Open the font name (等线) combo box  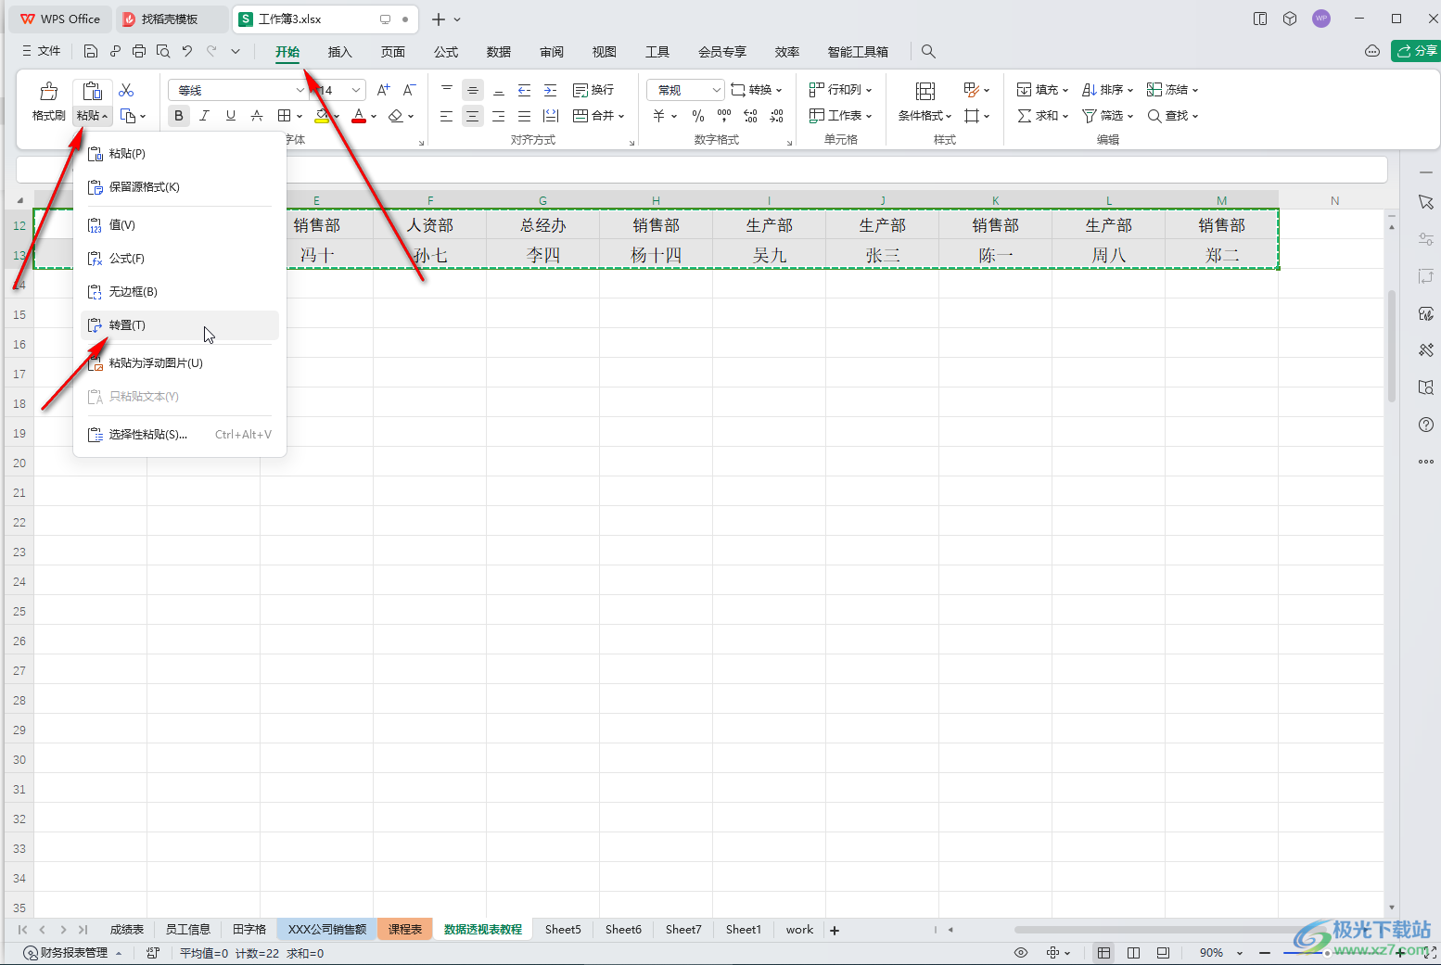pos(237,90)
